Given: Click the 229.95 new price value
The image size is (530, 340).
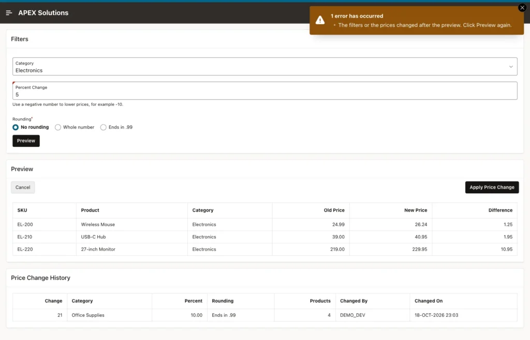Looking at the screenshot, I should coord(419,249).
